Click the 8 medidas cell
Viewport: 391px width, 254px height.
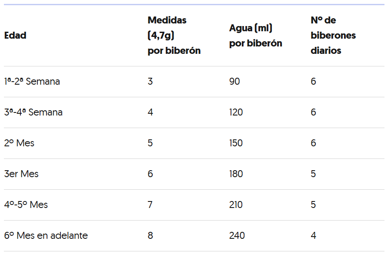150,236
